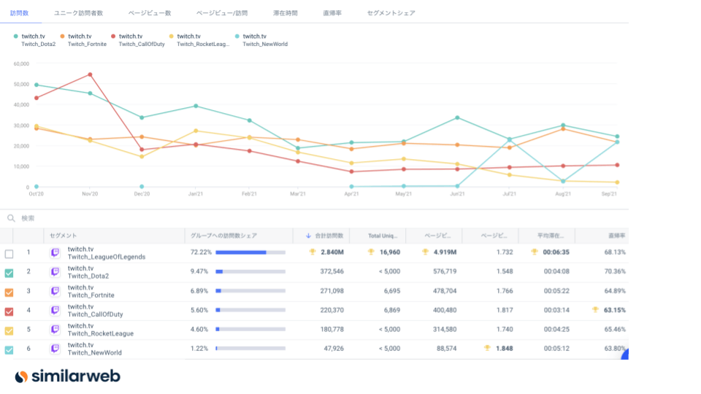701x394 pixels.
Task: Click the Twitch_LeagueOfLegends share progress bar
Action: point(250,252)
